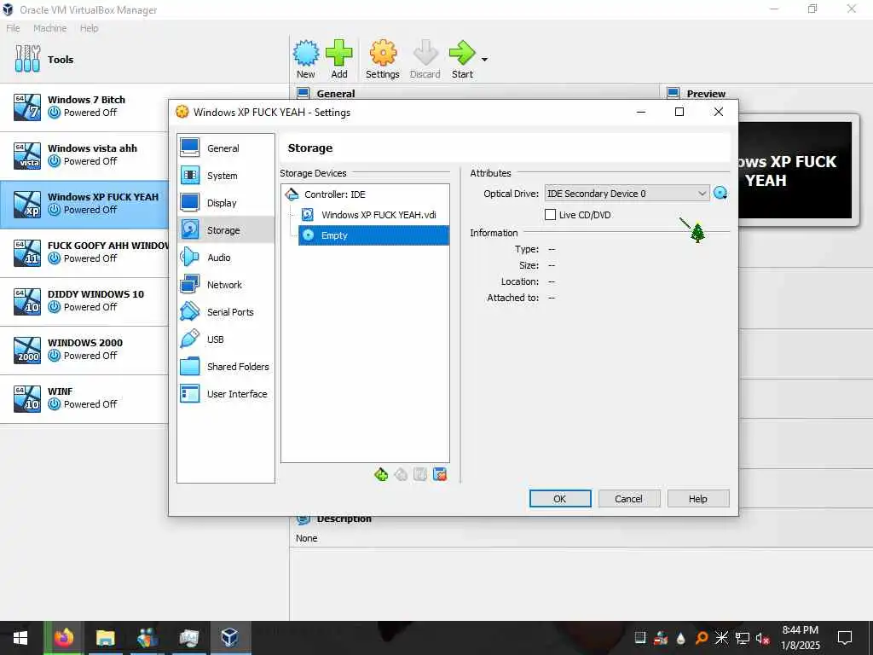Click the Settings gear toolbar icon
This screenshot has height=655, width=873.
tap(383, 60)
